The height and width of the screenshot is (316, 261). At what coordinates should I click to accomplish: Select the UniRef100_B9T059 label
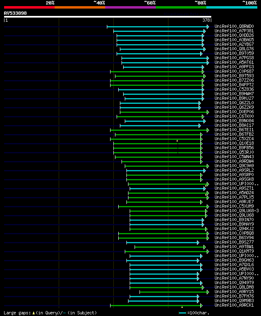pos(234,54)
